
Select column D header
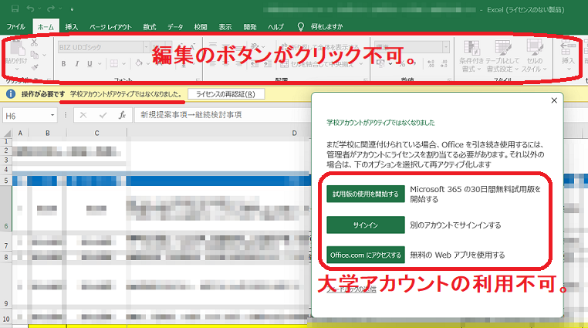pos(294,133)
